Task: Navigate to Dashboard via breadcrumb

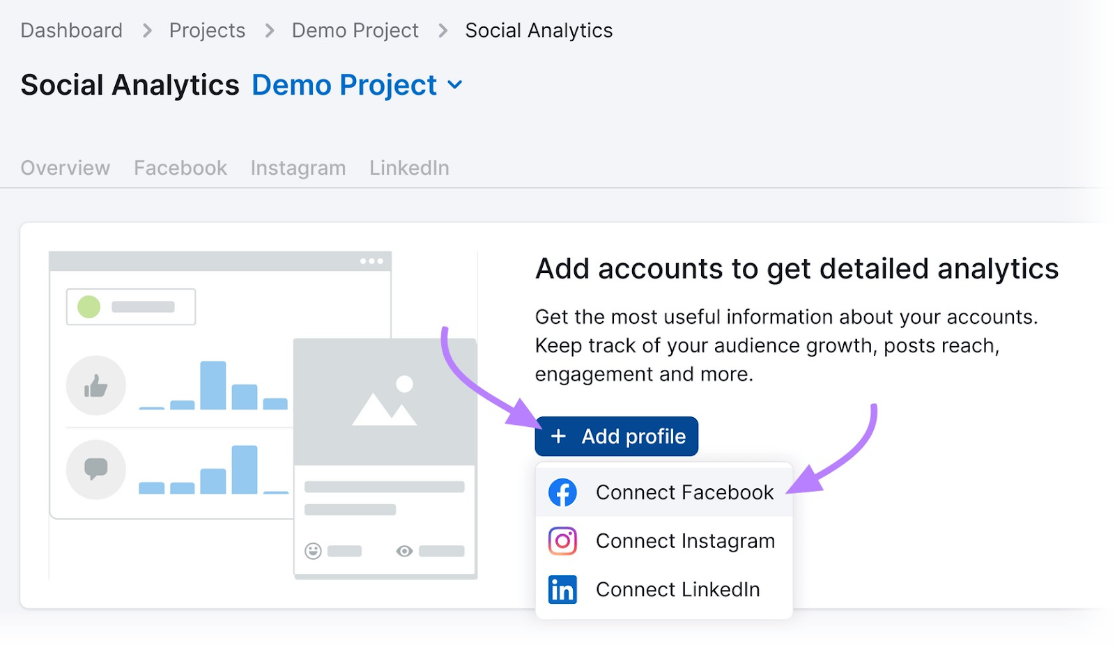Action: [x=71, y=30]
